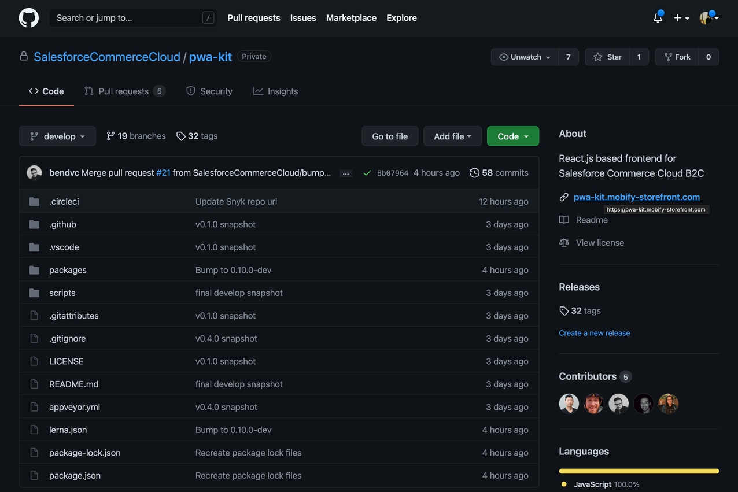Open the Insights tab
738x492 pixels.
[x=276, y=91]
